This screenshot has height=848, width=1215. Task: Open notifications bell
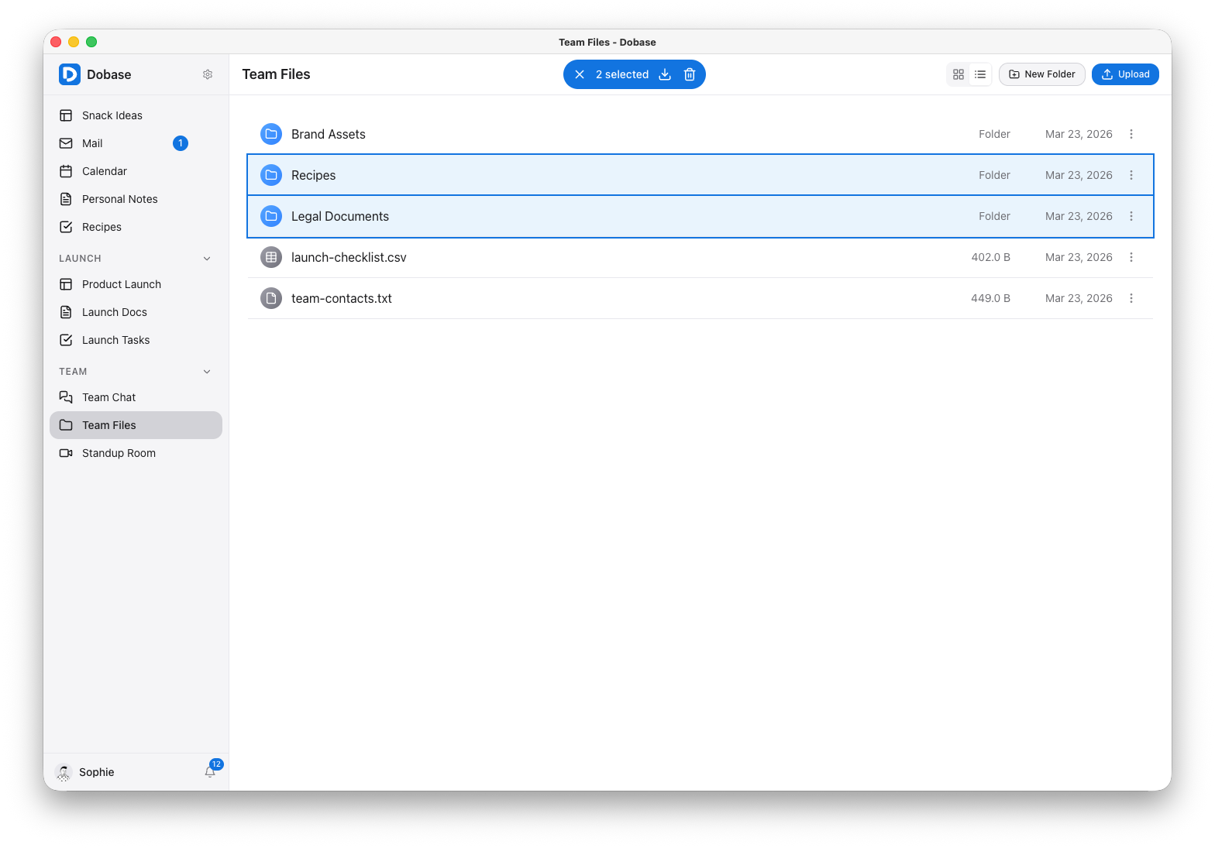210,771
